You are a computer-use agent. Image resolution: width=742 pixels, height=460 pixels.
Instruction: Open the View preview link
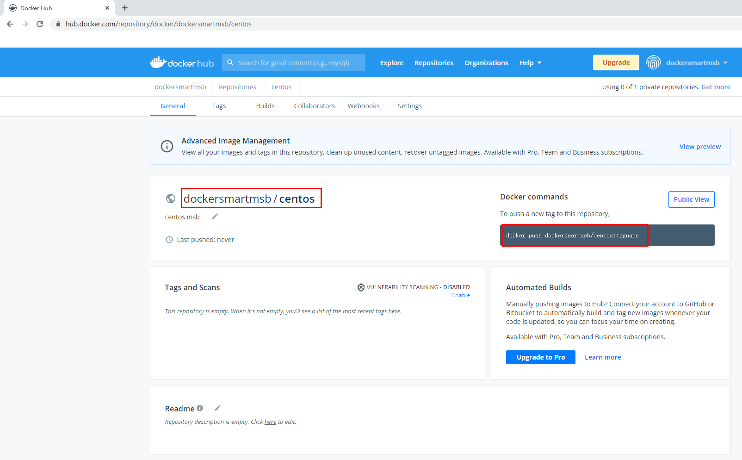(x=700, y=147)
